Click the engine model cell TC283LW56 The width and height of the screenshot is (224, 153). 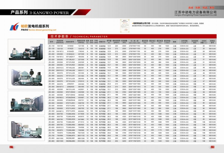pos(70,114)
